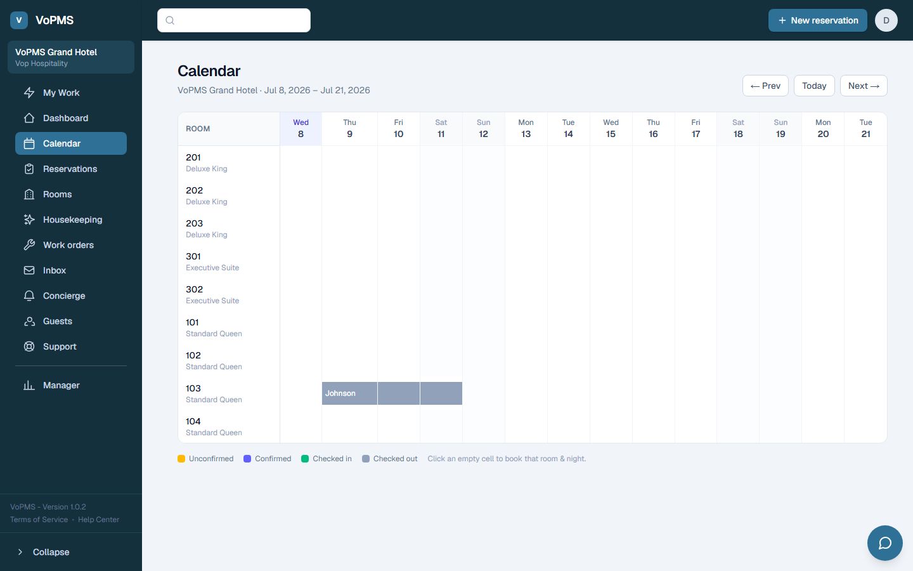Focus the top search field
Screen dimensions: 913x571
click(x=234, y=20)
